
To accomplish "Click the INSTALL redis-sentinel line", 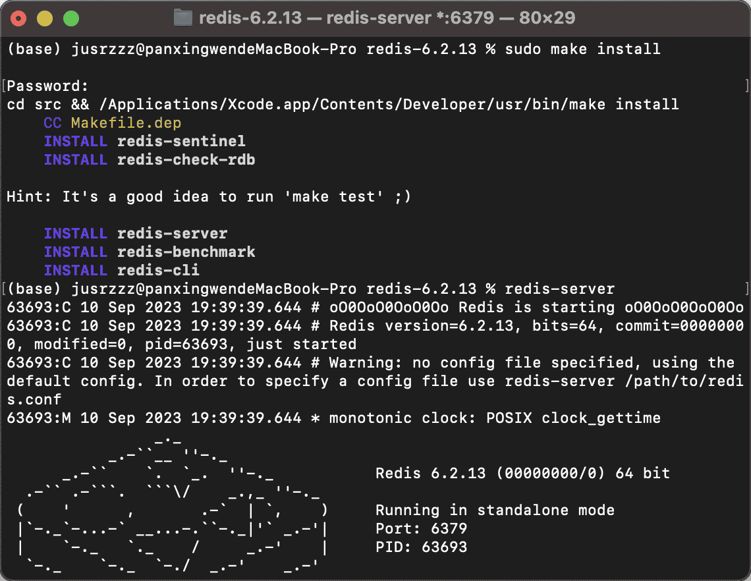I will click(144, 142).
